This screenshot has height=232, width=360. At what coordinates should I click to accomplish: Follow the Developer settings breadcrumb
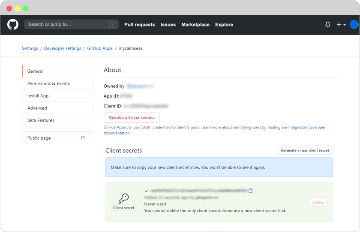pyautogui.click(x=63, y=48)
